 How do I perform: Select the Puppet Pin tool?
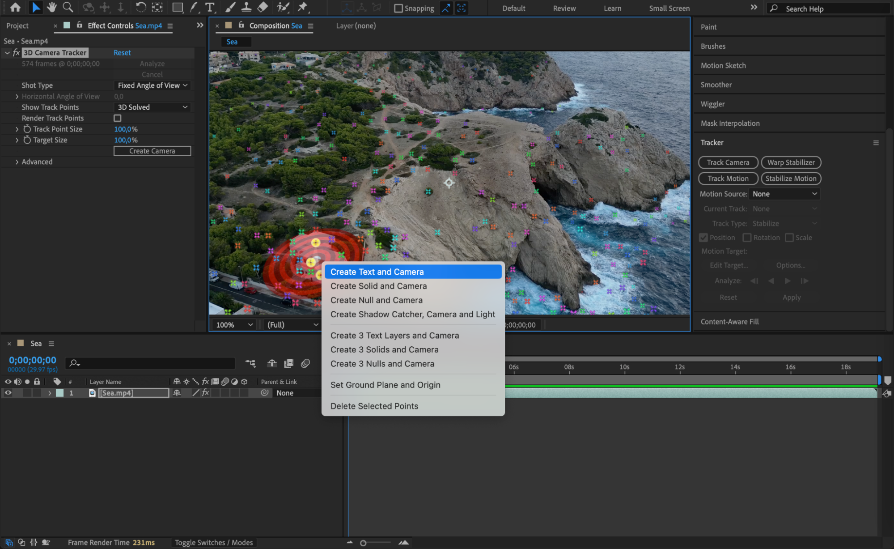click(303, 7)
